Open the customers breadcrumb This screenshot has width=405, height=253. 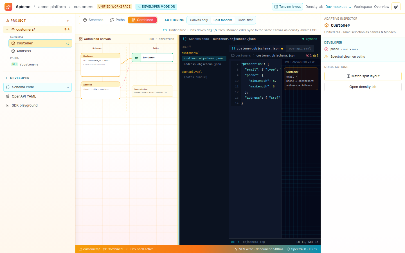[x=84, y=7]
